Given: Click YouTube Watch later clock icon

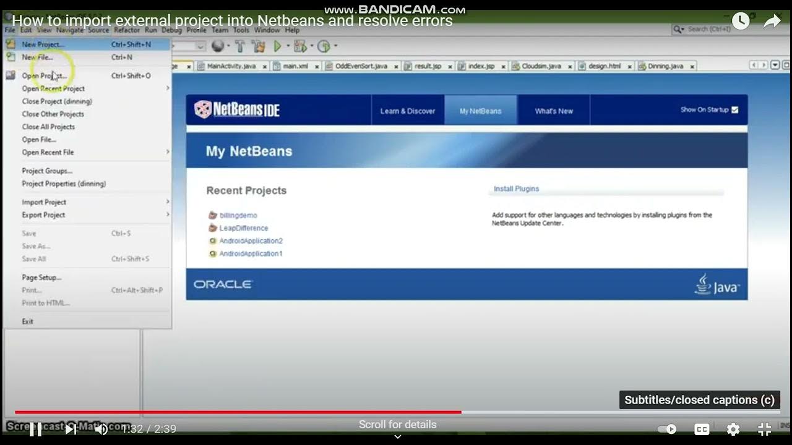Looking at the screenshot, I should click(741, 22).
